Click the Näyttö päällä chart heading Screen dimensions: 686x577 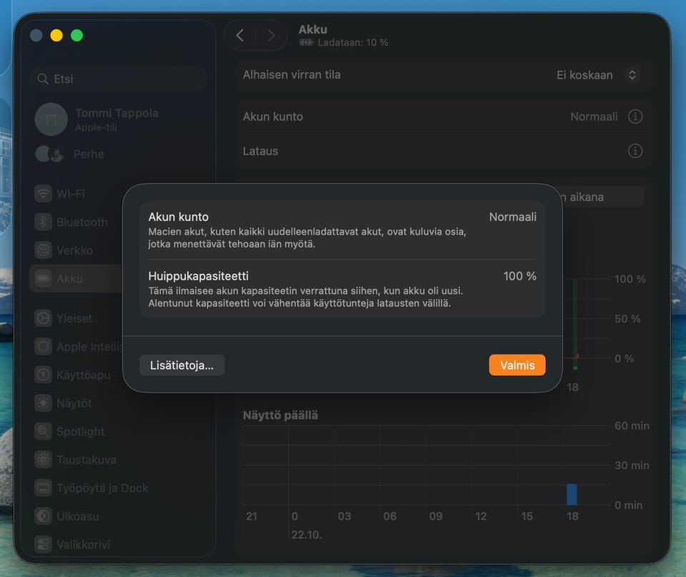click(280, 415)
